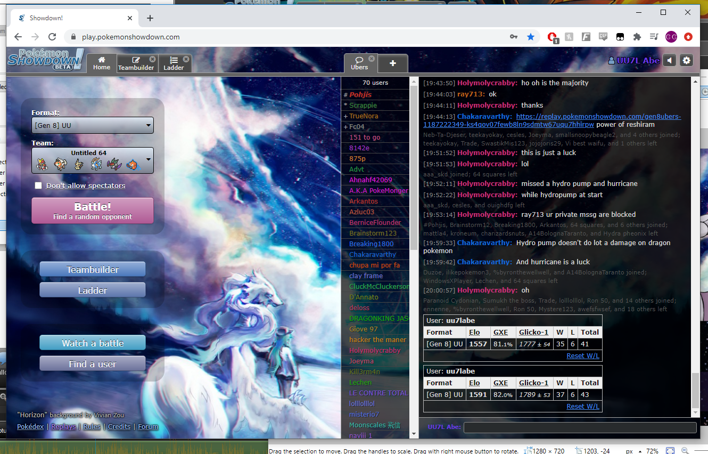Click the blue bookmark star icon
The image size is (708, 454).
pyautogui.click(x=531, y=37)
